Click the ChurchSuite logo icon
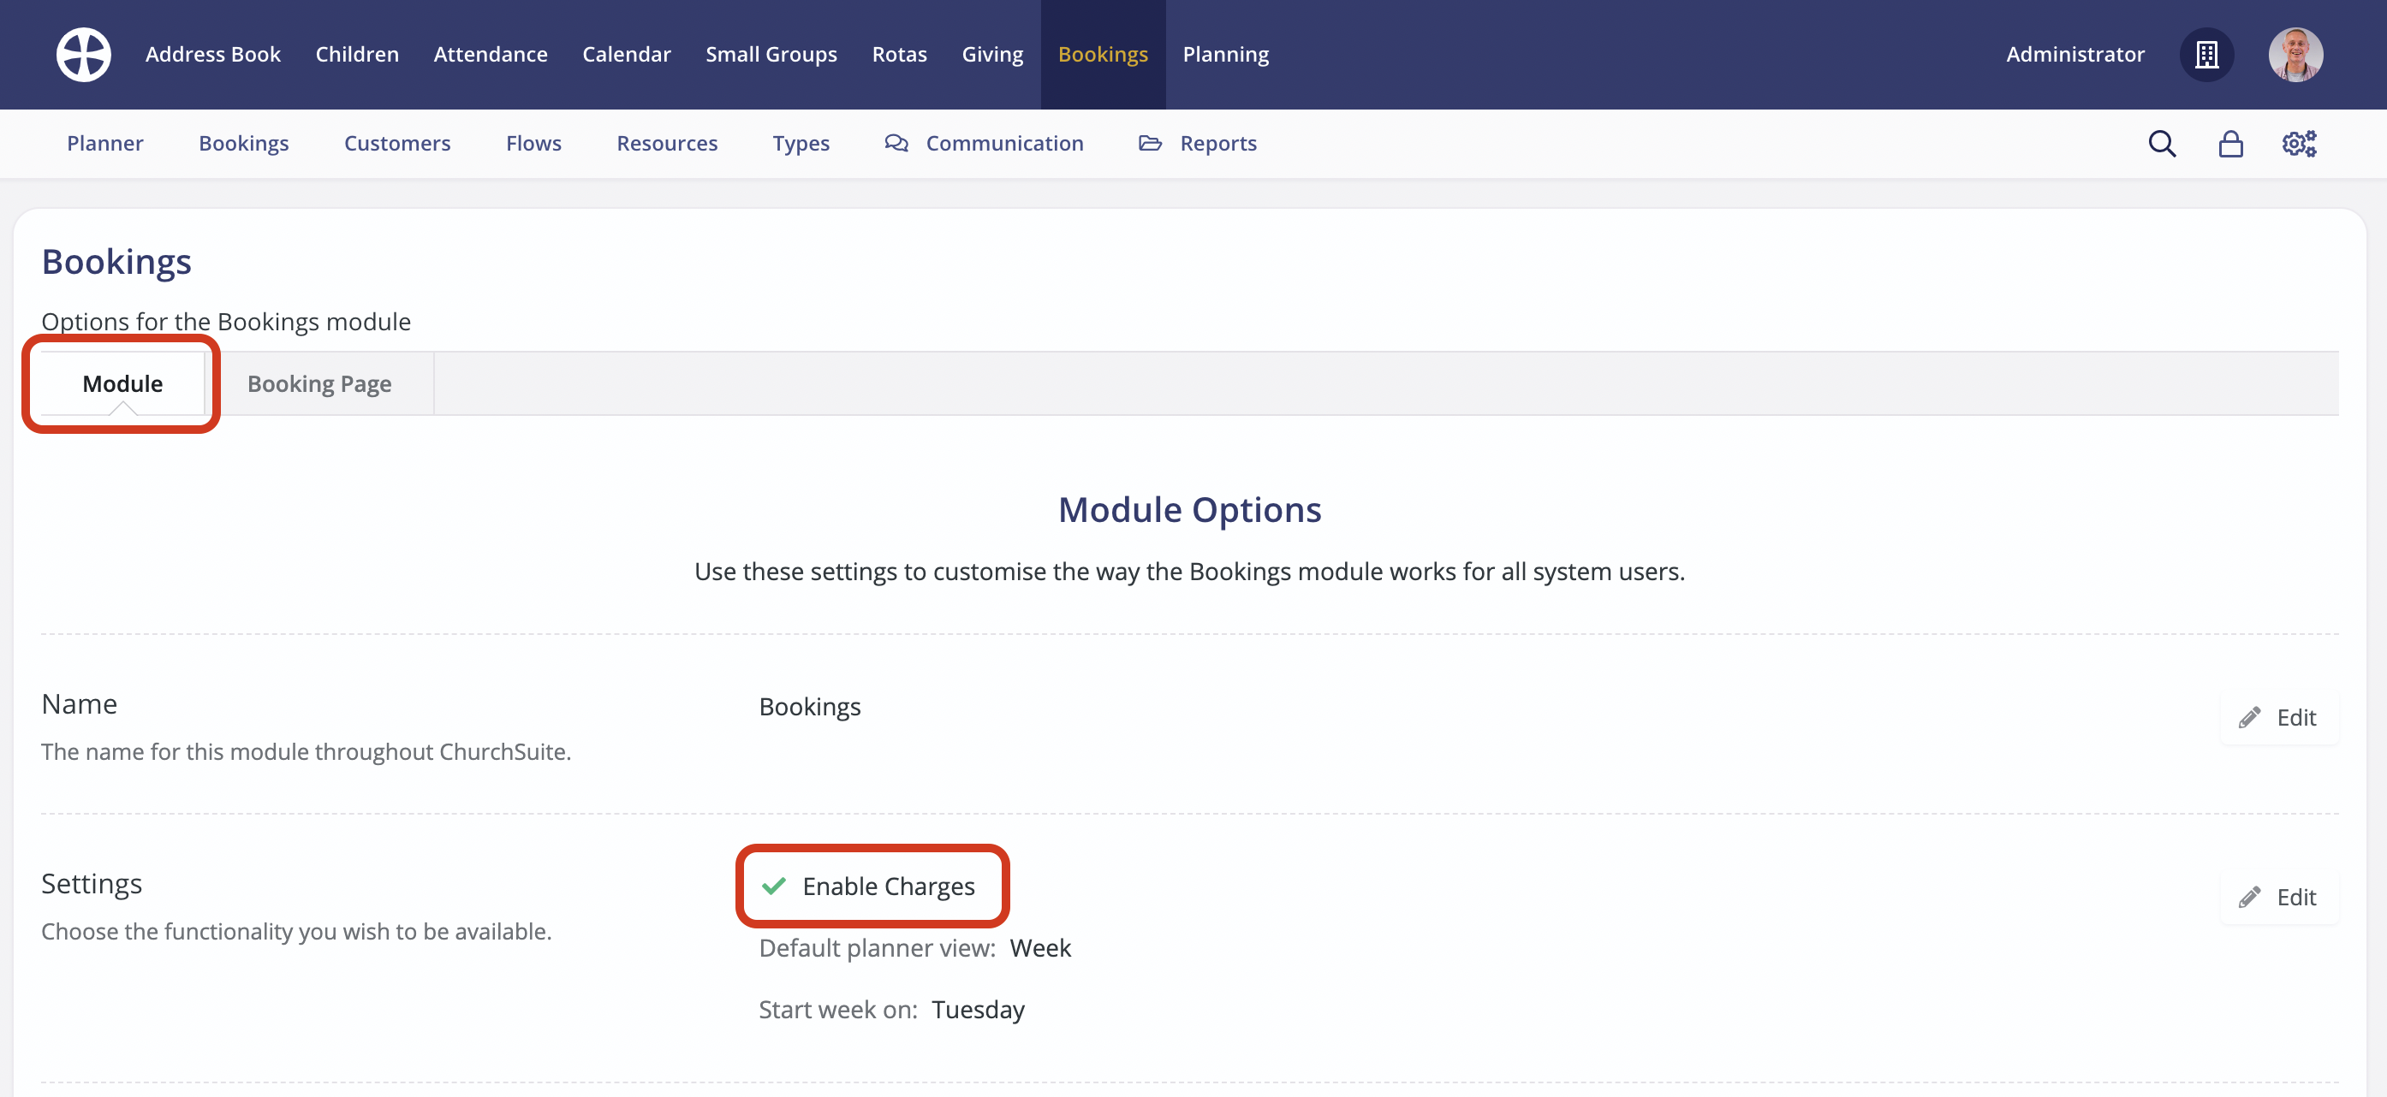 pyautogui.click(x=83, y=54)
